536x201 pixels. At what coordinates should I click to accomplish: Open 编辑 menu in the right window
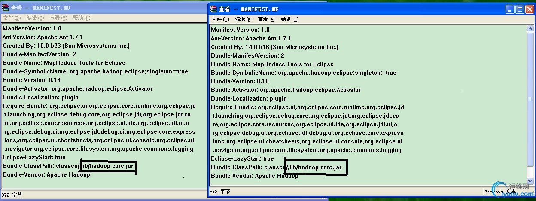pyautogui.click(x=243, y=19)
